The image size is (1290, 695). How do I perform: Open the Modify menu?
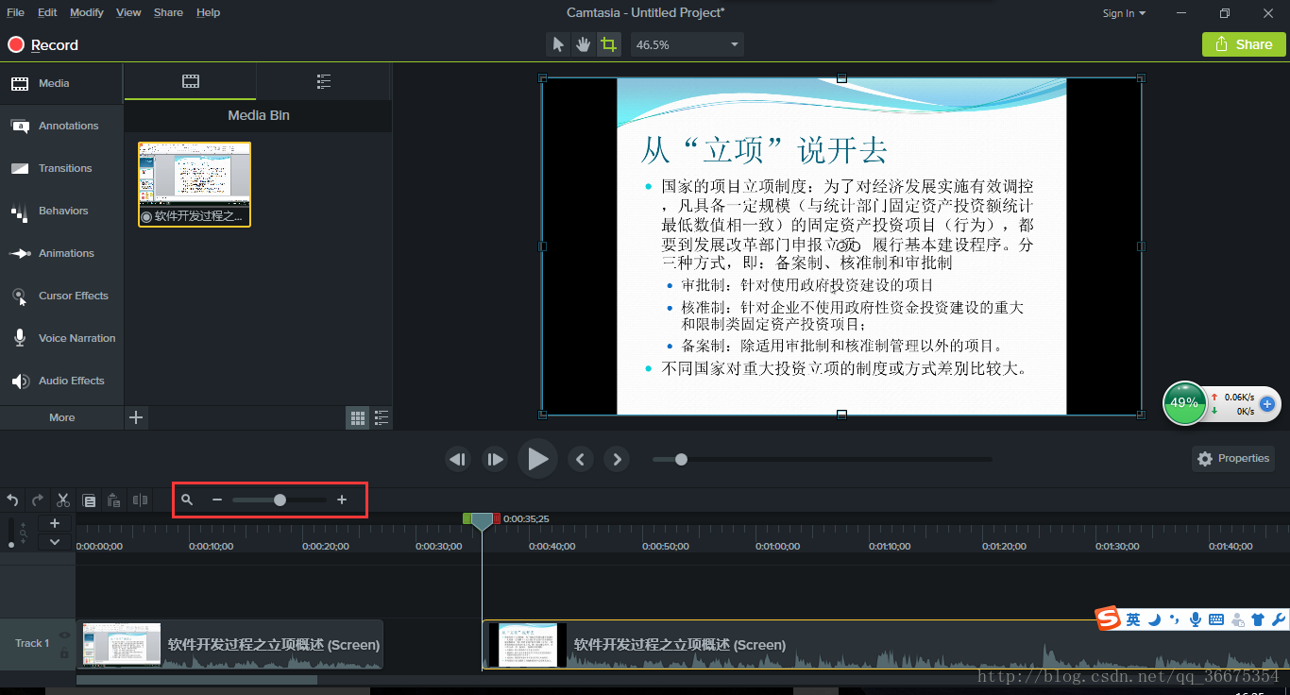[x=87, y=12]
